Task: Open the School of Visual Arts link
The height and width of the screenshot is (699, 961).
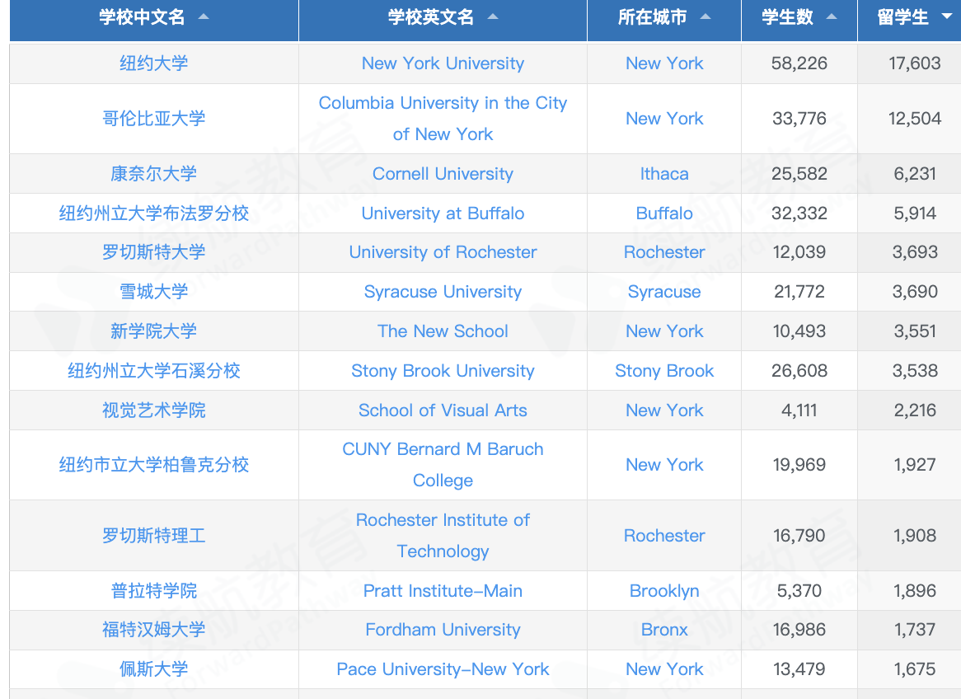Action: (443, 410)
